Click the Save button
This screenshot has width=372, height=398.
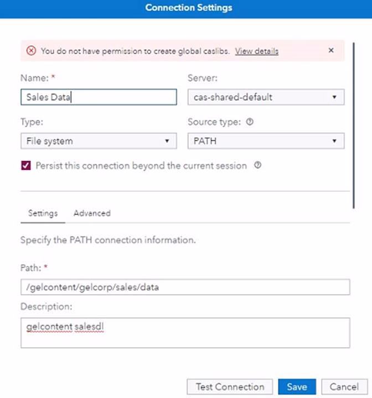click(x=297, y=386)
